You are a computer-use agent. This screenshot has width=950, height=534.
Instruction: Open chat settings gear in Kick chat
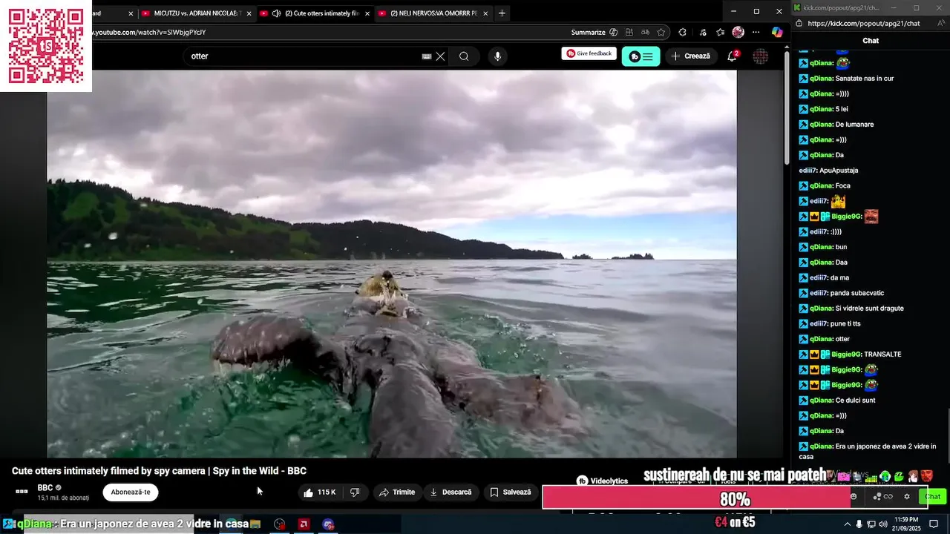click(x=906, y=496)
